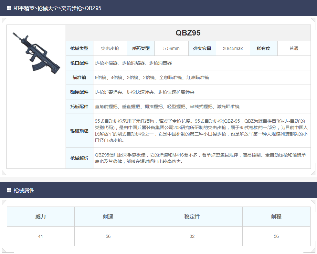The width and height of the screenshot is (317, 254).
Task: Select the 30/45max capacity value
Action: click(x=233, y=48)
